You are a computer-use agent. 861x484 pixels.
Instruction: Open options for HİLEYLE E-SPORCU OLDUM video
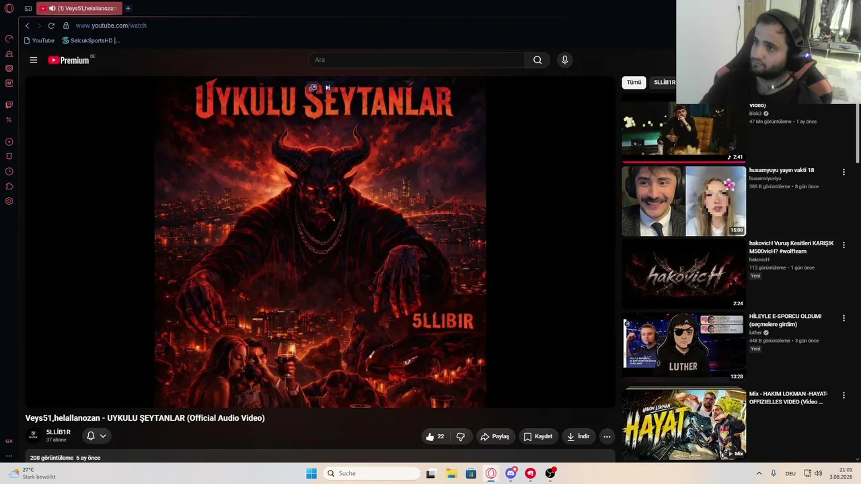click(844, 318)
